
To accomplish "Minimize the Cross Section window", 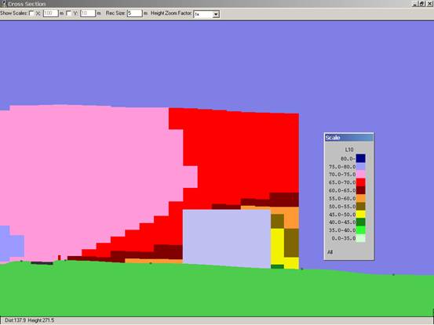I will (415, 4).
